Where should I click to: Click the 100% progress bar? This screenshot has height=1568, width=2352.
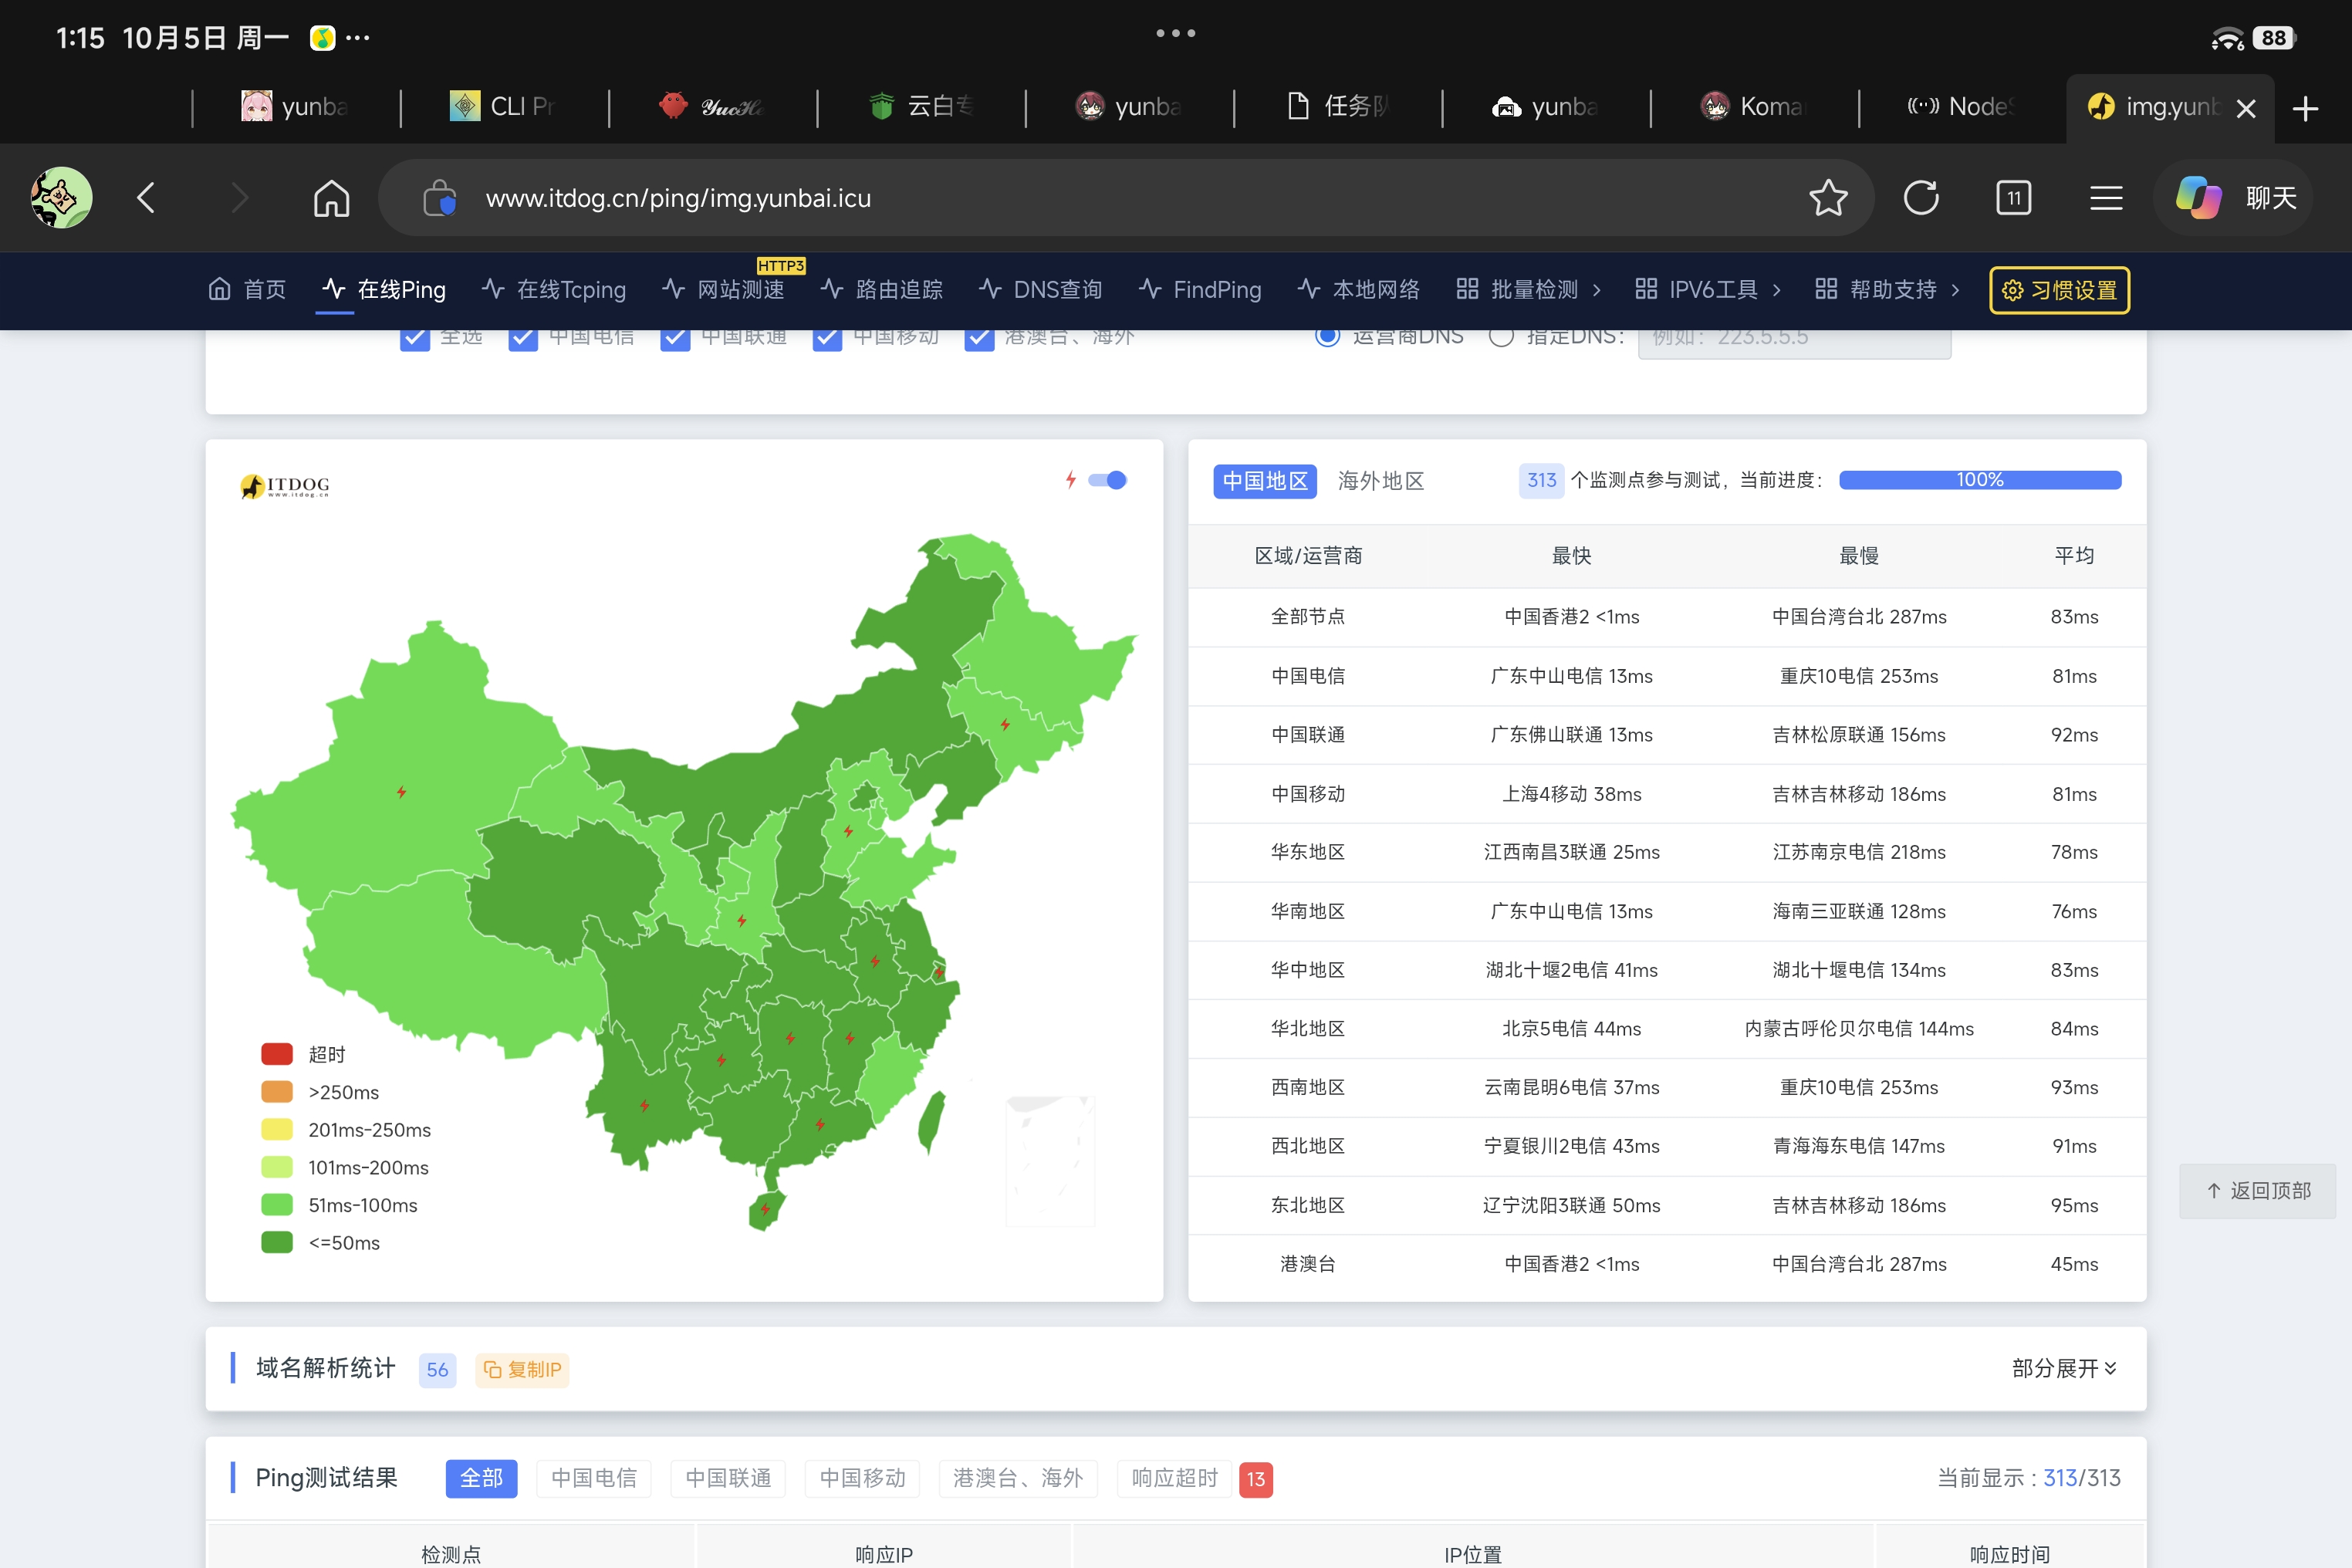point(1980,480)
